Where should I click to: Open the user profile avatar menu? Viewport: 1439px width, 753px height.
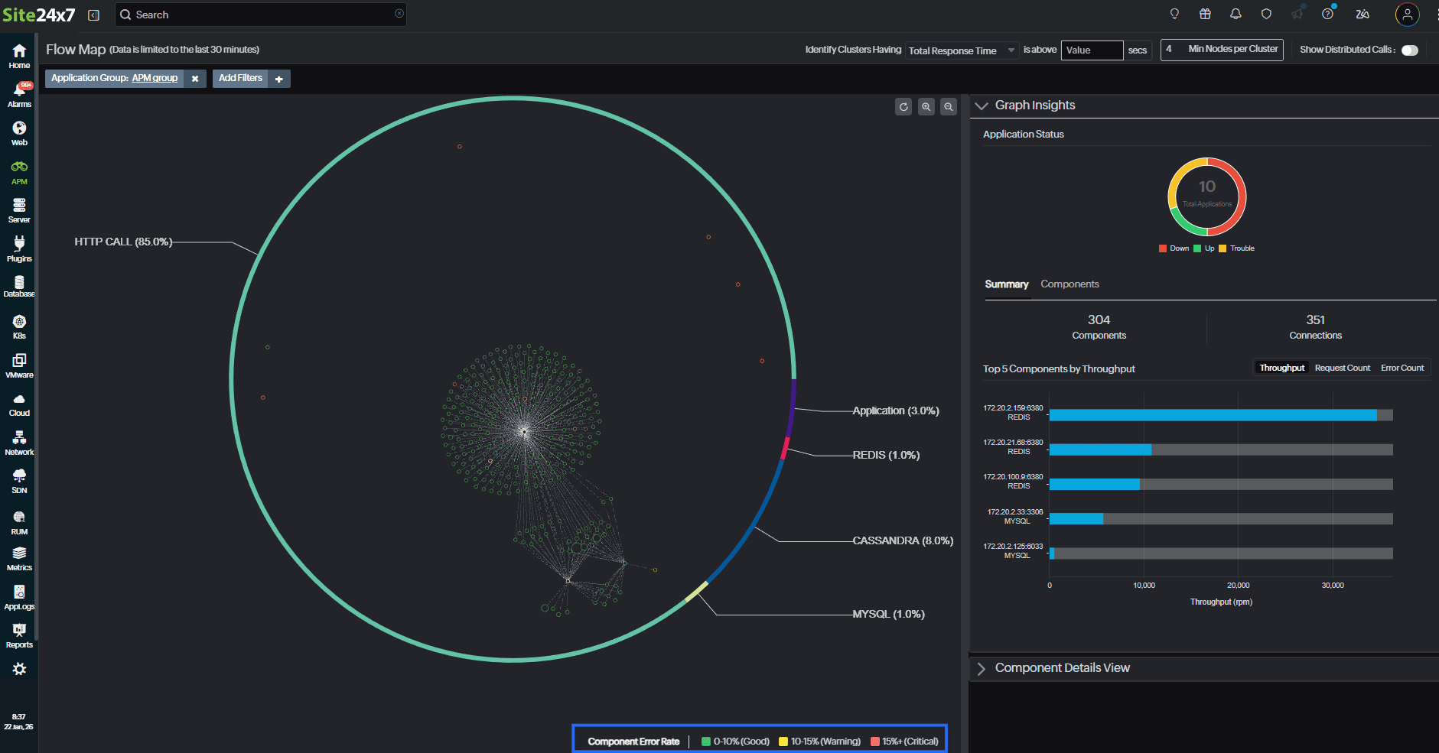click(1407, 14)
